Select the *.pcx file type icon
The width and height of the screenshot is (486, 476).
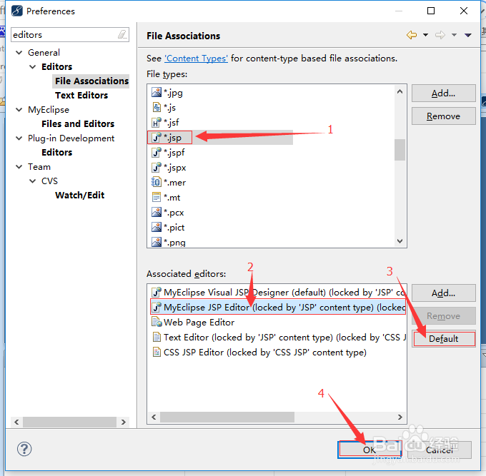click(x=157, y=213)
